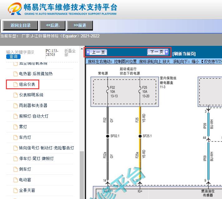222x199 pixels.
Task: Click the SF25.1 splice node
Action: [x=140, y=136]
